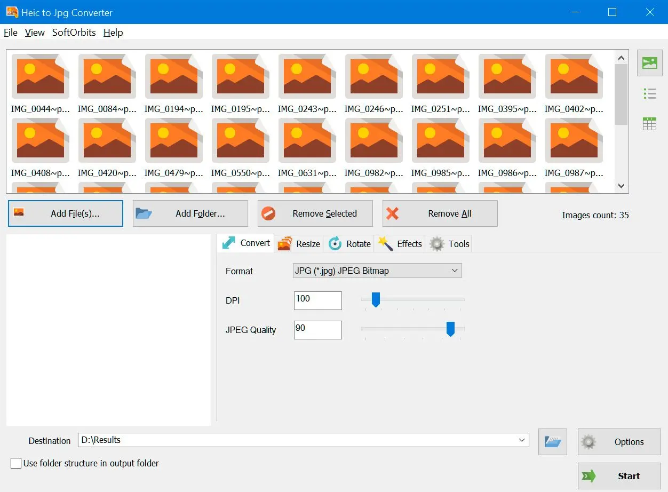Click the Start button

[x=618, y=476]
